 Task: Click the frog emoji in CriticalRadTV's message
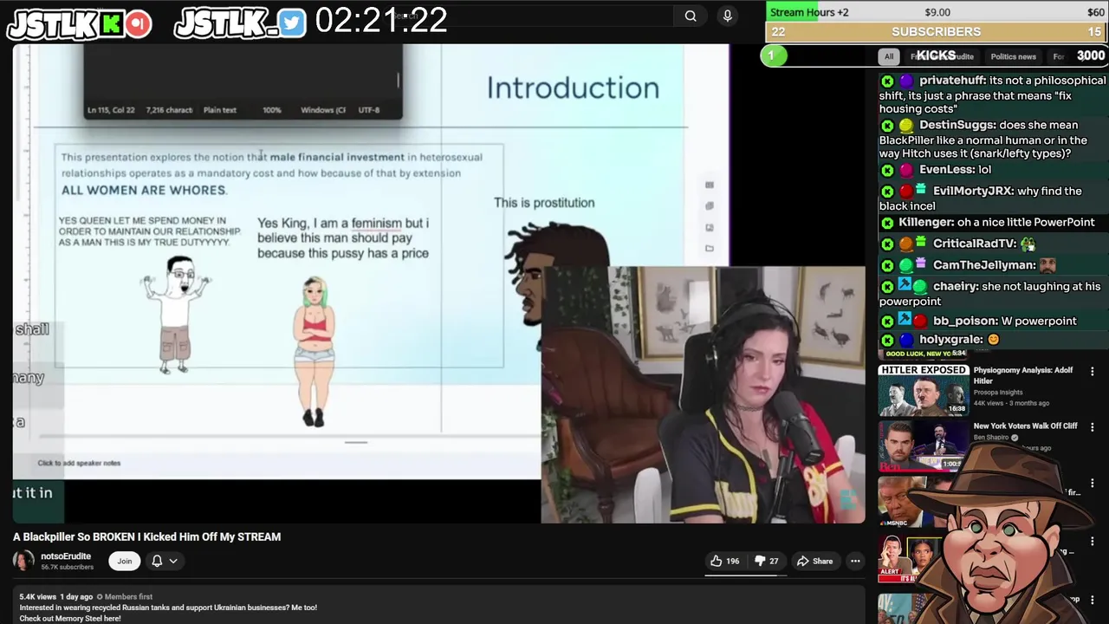click(1028, 244)
